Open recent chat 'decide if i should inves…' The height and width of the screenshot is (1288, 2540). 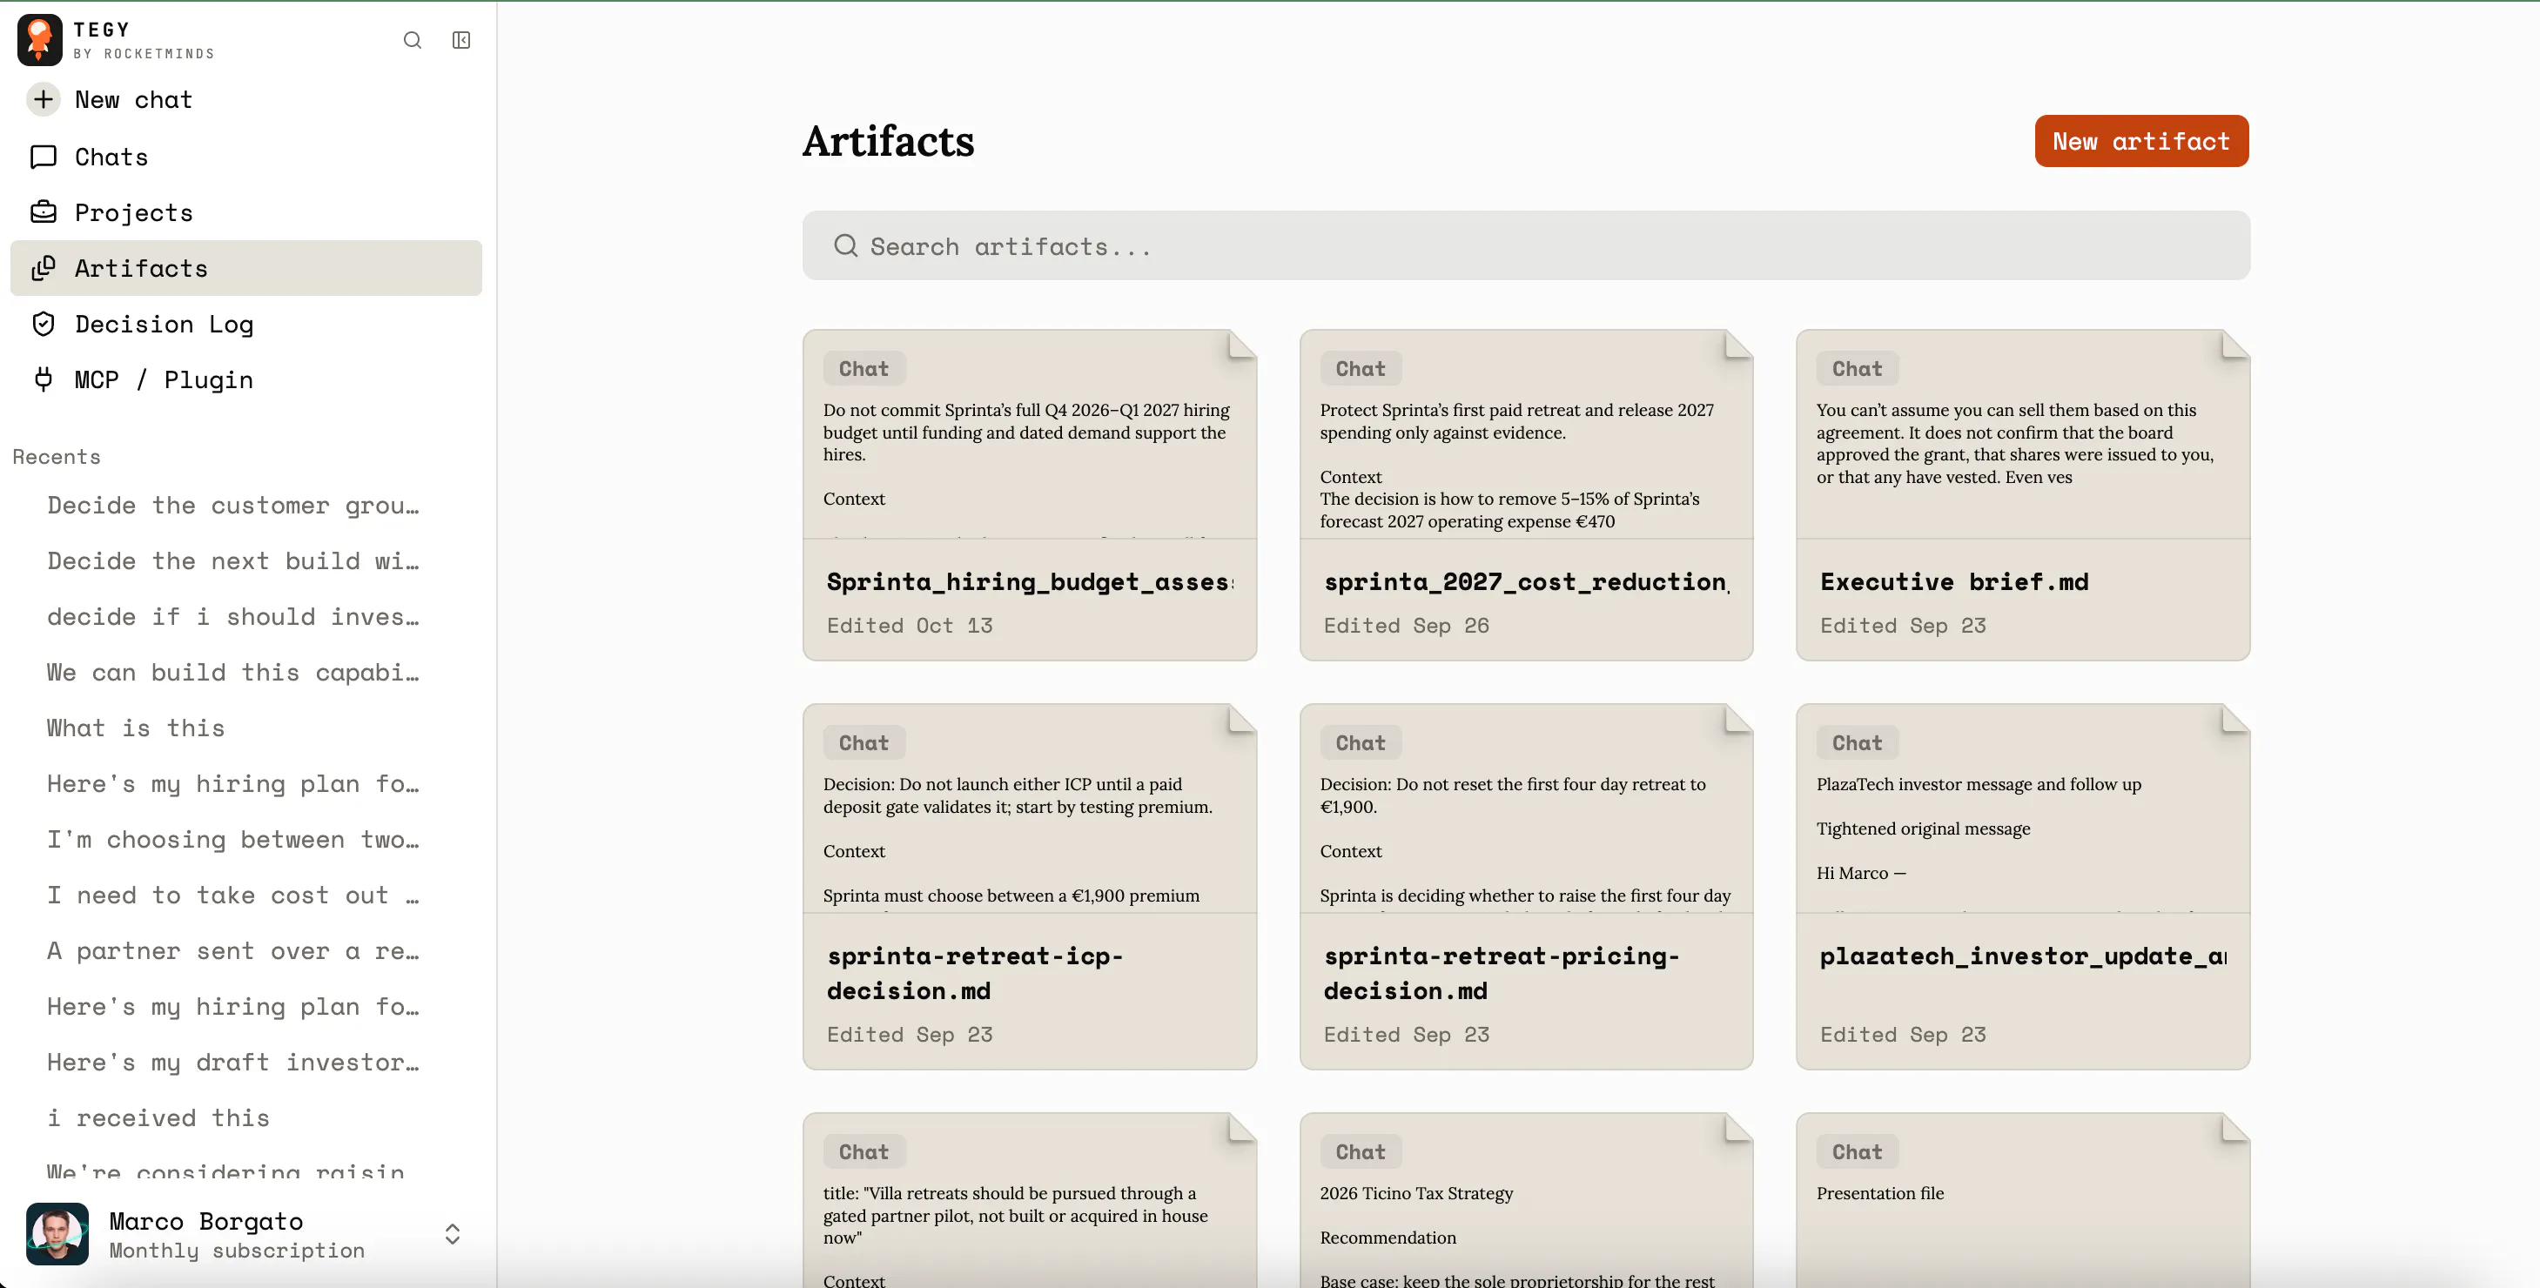click(233, 617)
